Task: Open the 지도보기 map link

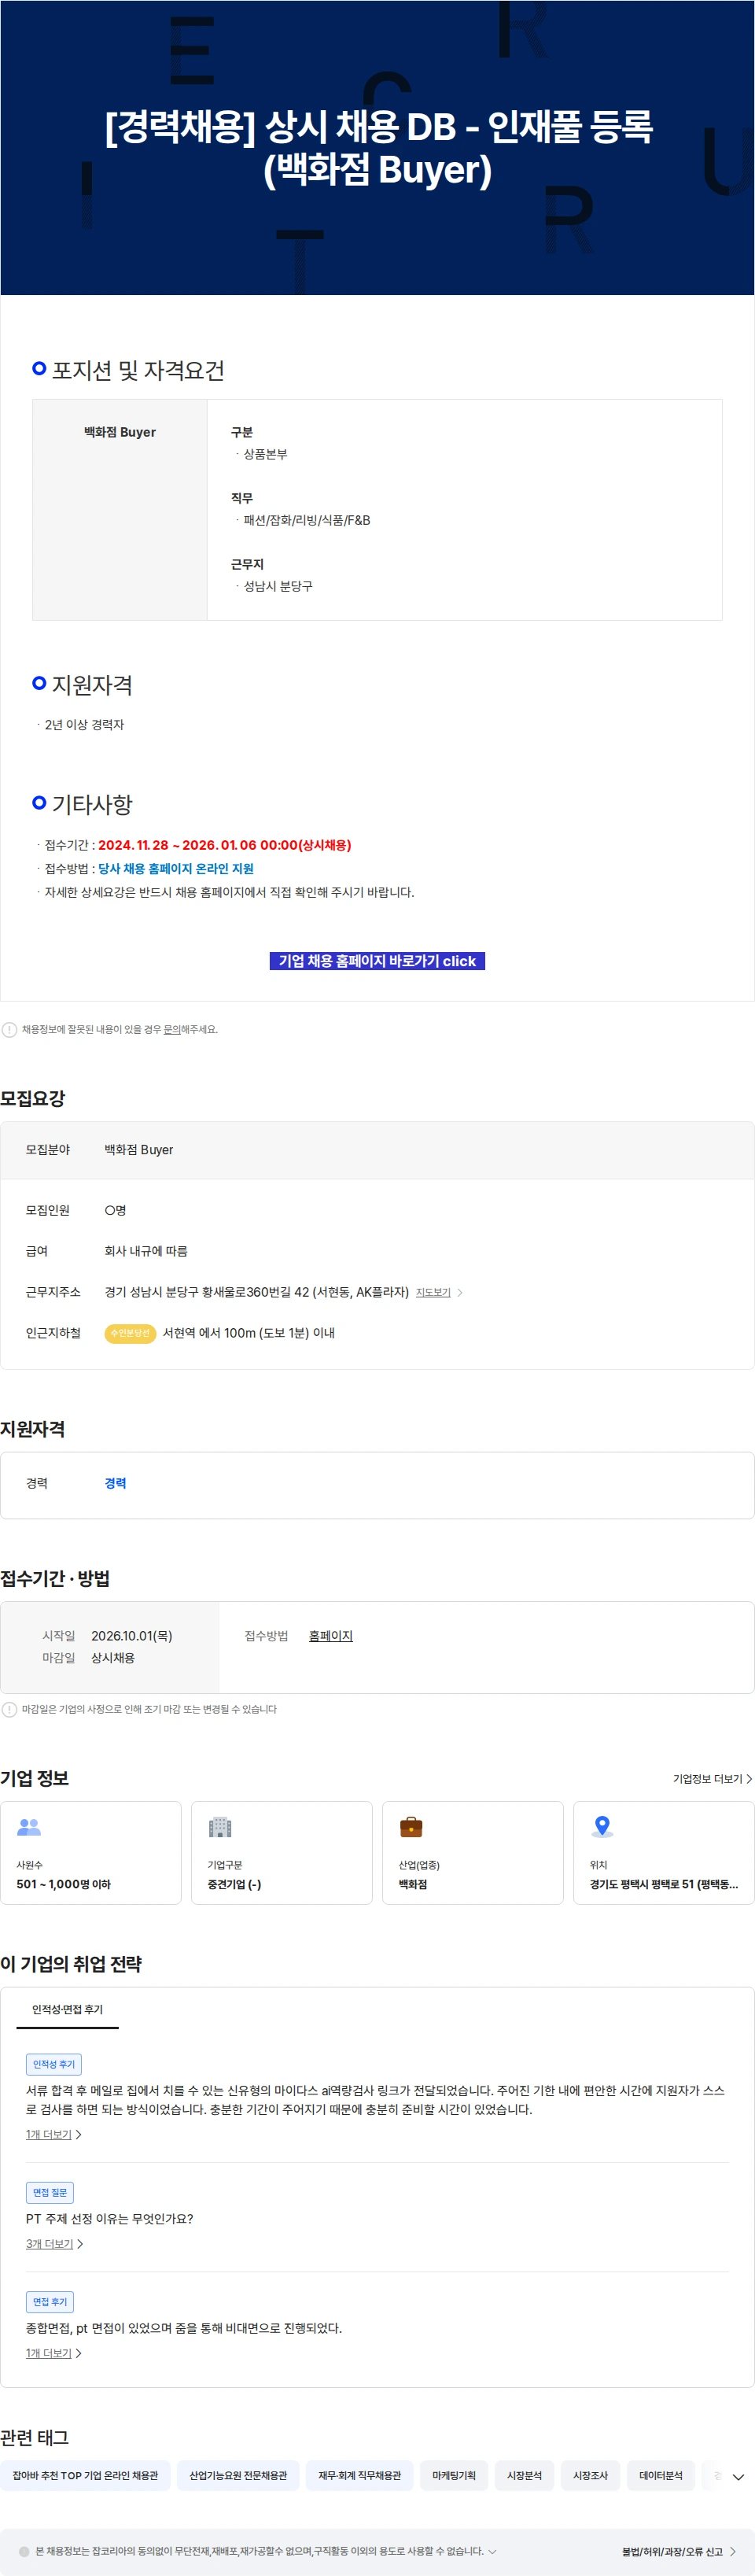Action: point(433,1292)
